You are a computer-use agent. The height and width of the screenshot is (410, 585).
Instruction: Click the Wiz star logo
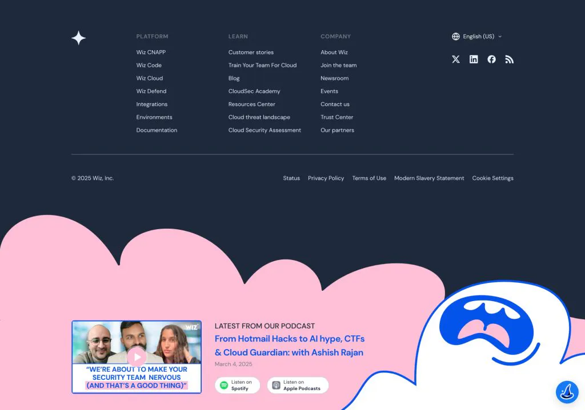[78, 38]
